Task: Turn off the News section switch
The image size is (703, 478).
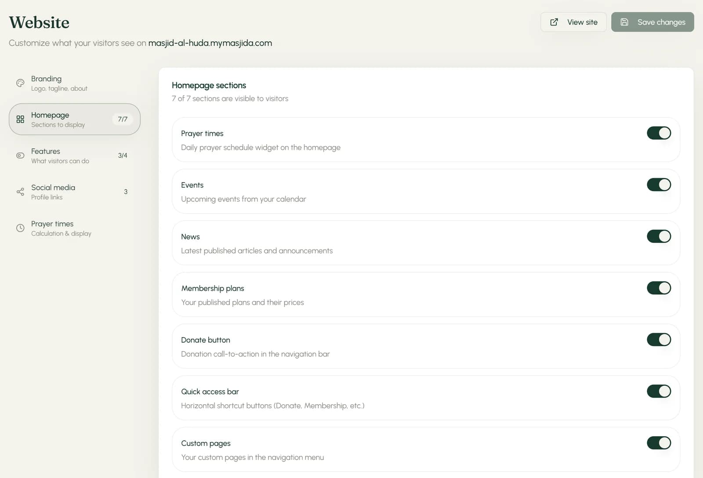Action: coord(659,236)
